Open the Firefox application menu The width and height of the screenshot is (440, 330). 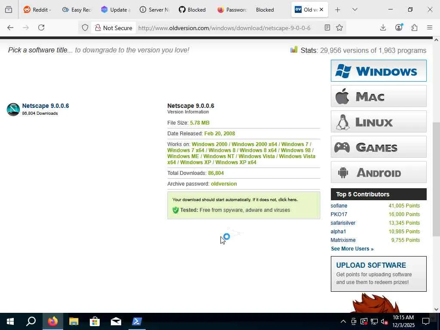pyautogui.click(x=430, y=27)
